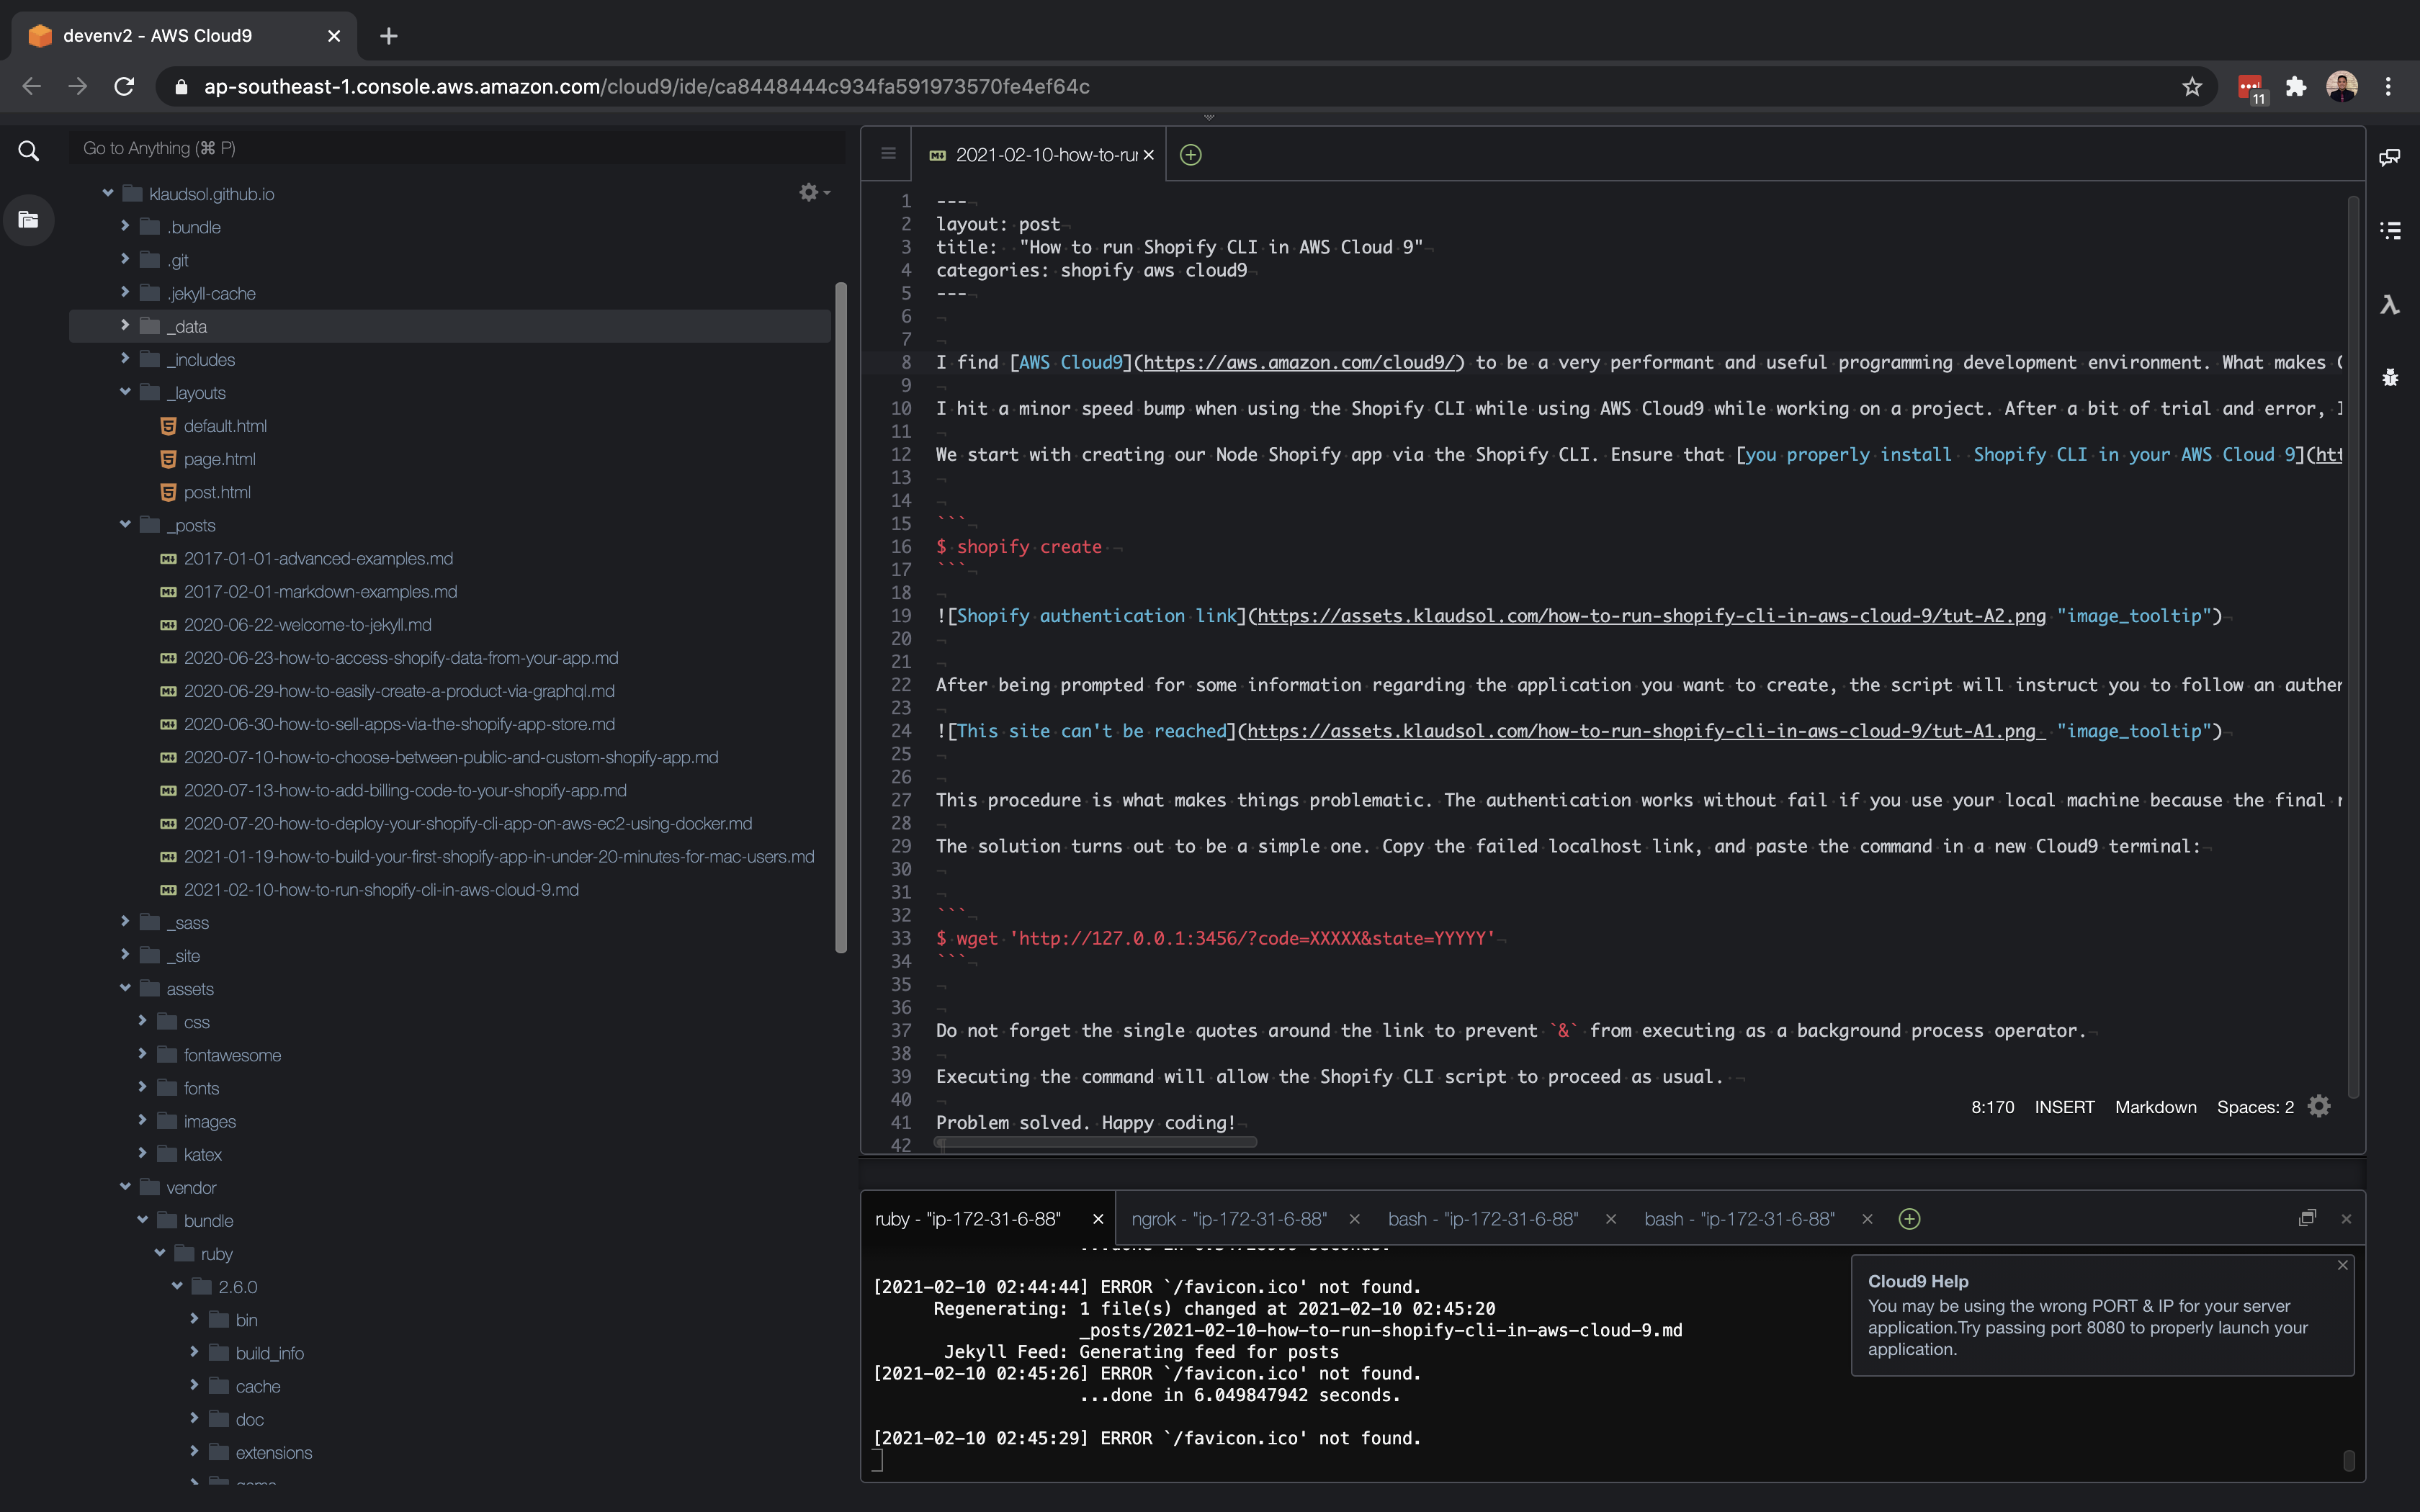This screenshot has width=2420, height=1512.
Task: Click the Environment file tree icon
Action: 28,220
